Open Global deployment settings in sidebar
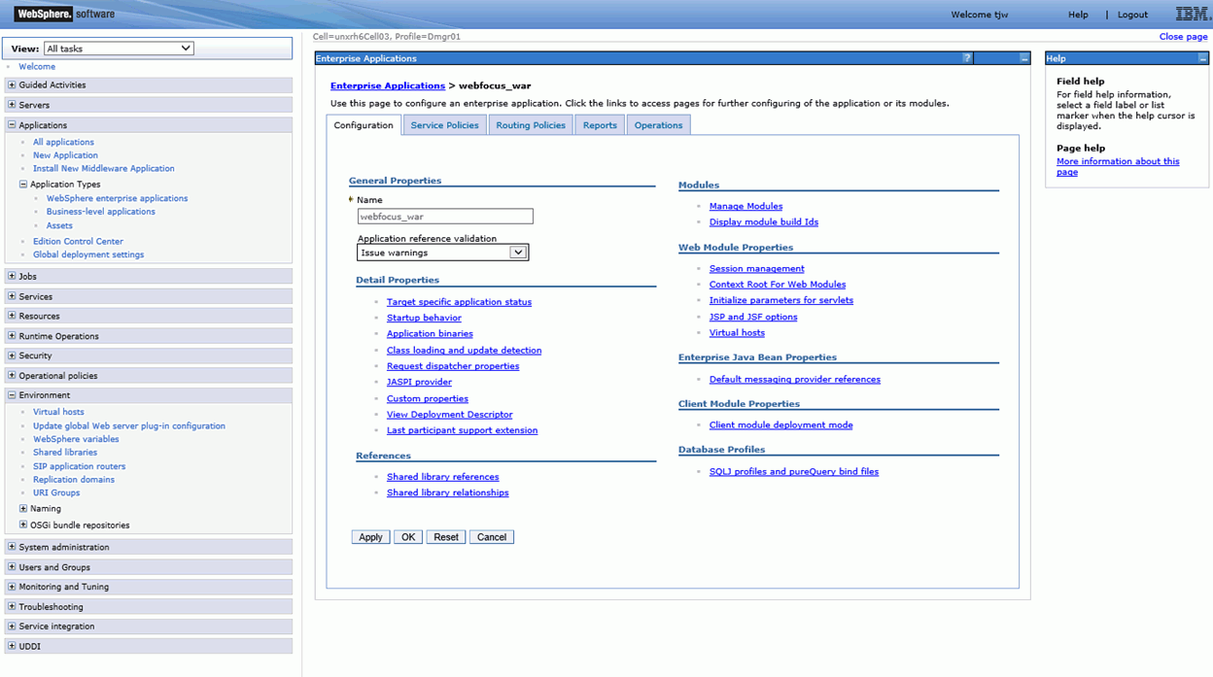The image size is (1213, 677). coord(88,254)
